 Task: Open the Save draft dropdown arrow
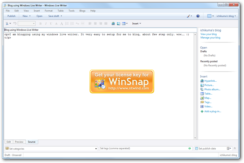tap(61, 16)
